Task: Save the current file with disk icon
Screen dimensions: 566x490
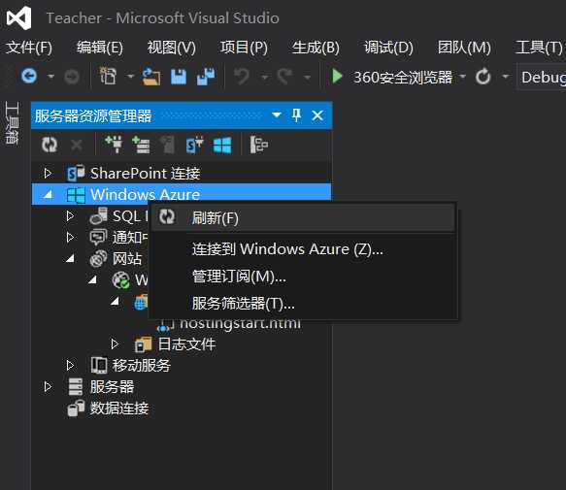Action: pyautogui.click(x=179, y=77)
